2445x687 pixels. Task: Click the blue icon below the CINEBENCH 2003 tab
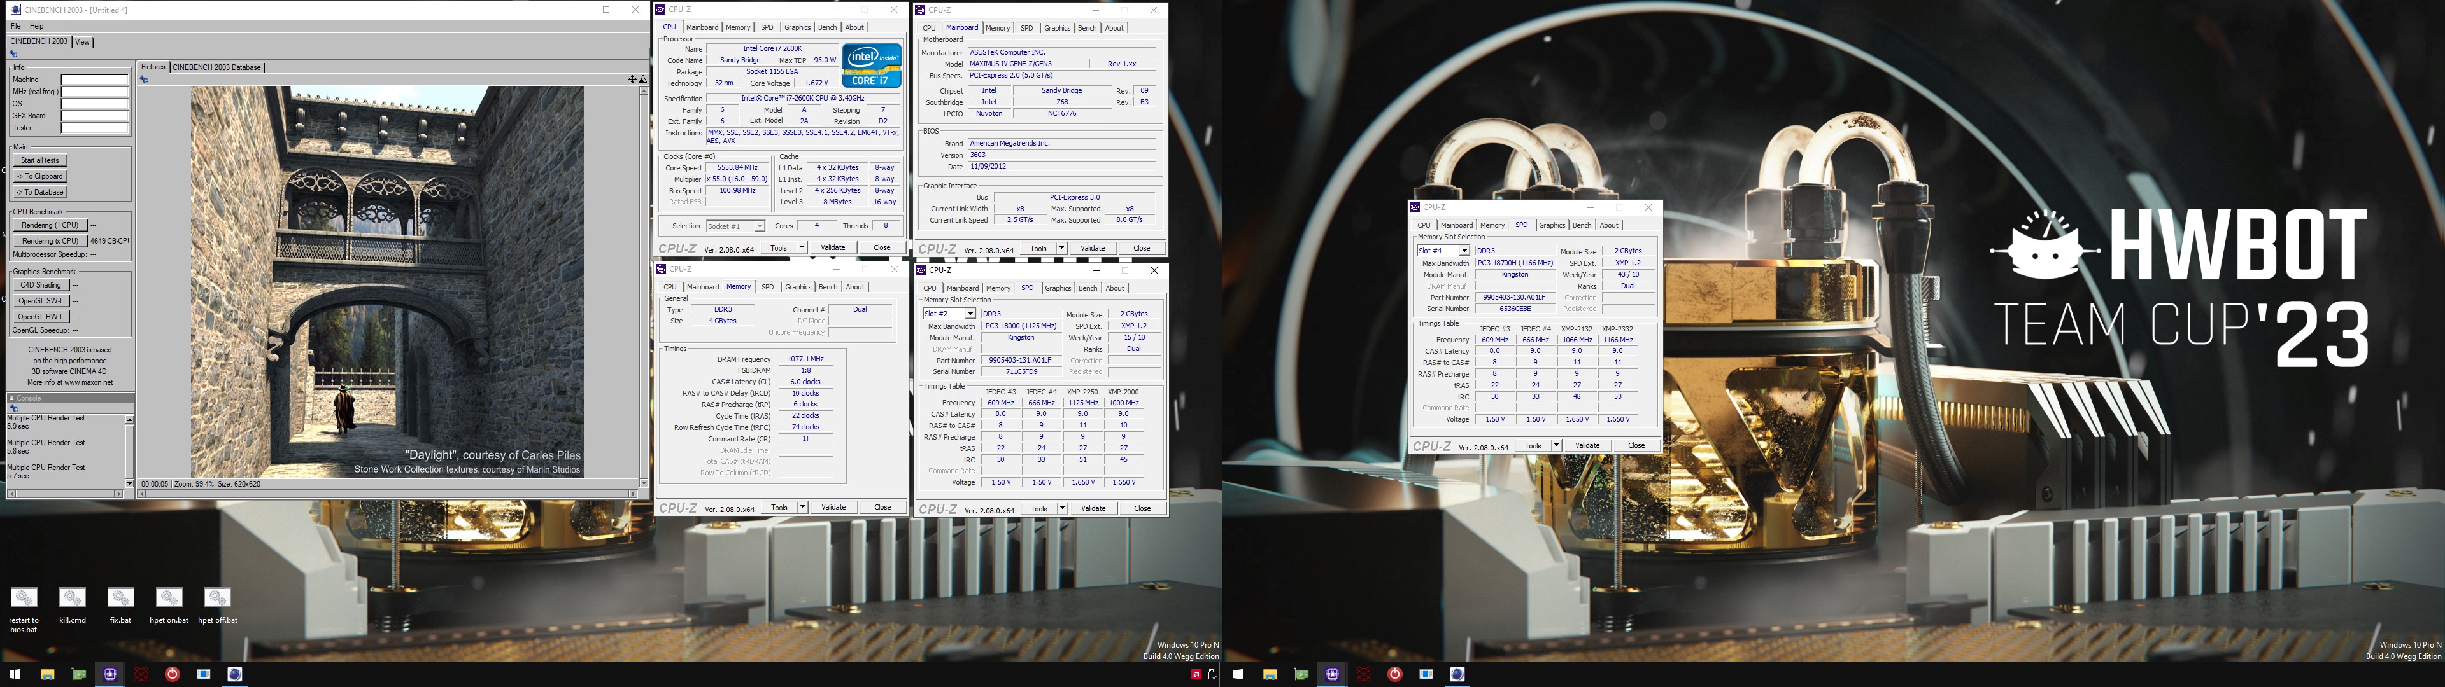coord(13,54)
